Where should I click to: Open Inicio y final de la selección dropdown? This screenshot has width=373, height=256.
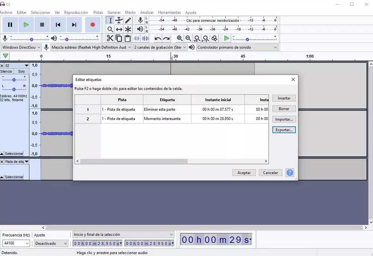point(123,235)
